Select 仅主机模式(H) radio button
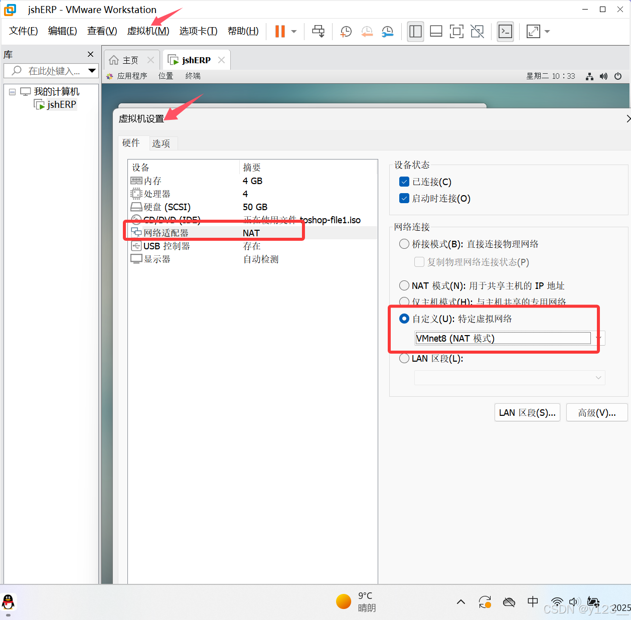Screen dimensions: 631x620 [404, 301]
